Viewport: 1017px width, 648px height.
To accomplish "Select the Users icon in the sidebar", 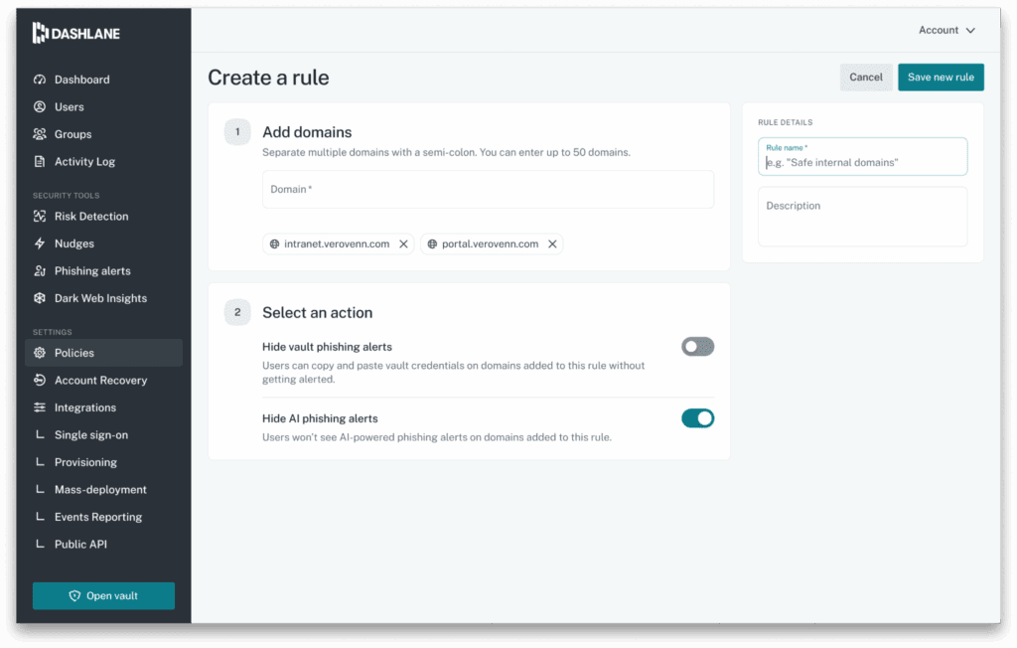I will tap(40, 106).
